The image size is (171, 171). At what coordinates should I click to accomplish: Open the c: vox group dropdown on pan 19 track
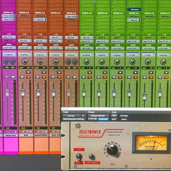tap(133, 55)
